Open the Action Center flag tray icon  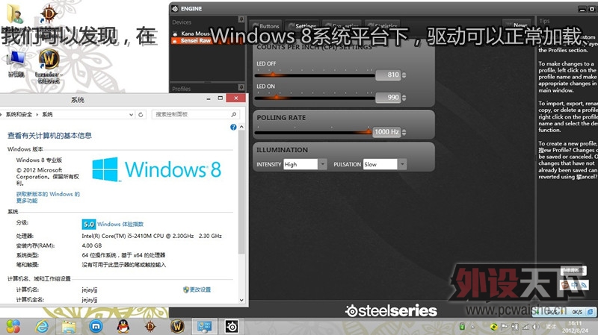click(x=504, y=327)
